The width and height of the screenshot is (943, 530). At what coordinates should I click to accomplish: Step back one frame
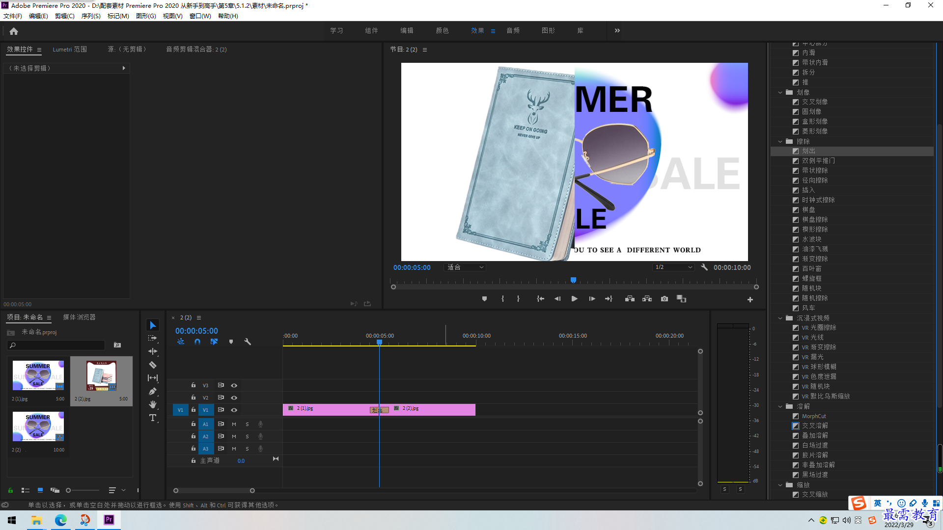pos(557,299)
